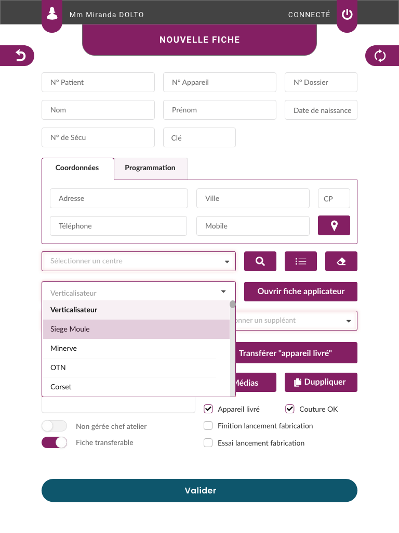The image size is (399, 533).
Task: Expand the suppléant dropdown arrow
Action: pos(349,321)
